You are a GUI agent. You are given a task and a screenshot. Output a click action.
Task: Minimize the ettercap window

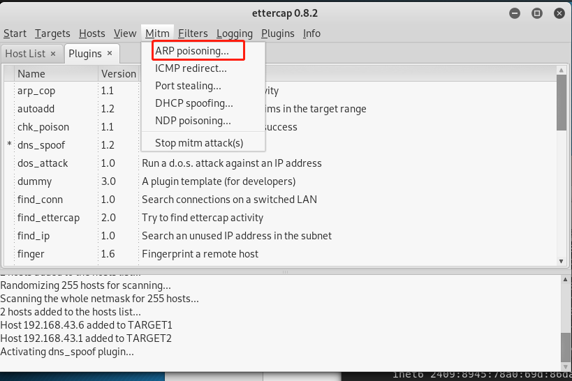pyautogui.click(x=515, y=13)
